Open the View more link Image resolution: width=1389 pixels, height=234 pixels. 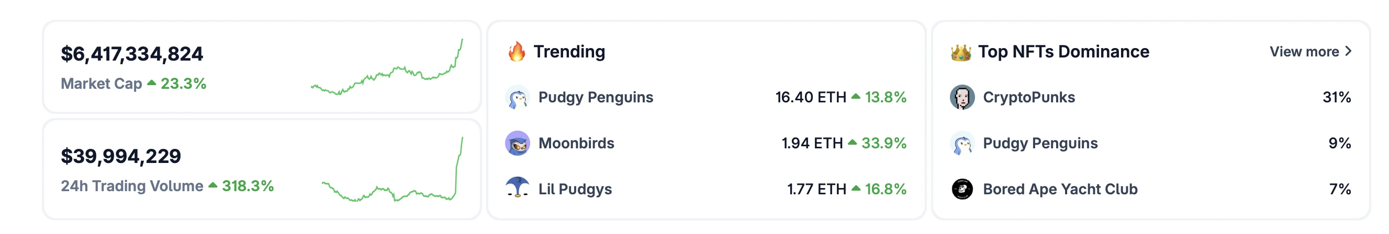(x=1304, y=52)
